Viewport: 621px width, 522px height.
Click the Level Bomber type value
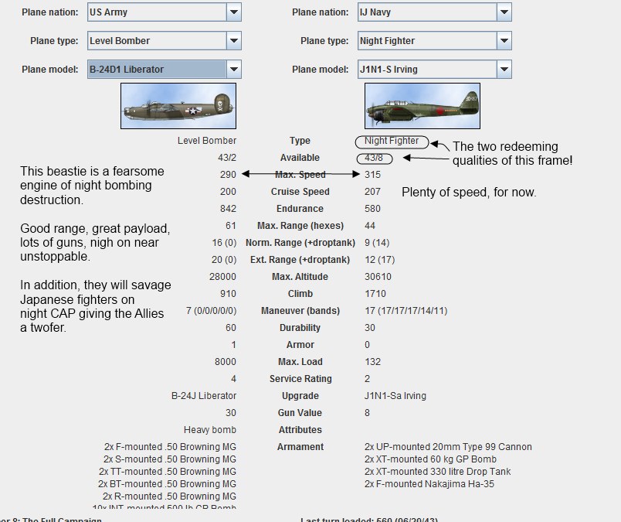pos(207,141)
